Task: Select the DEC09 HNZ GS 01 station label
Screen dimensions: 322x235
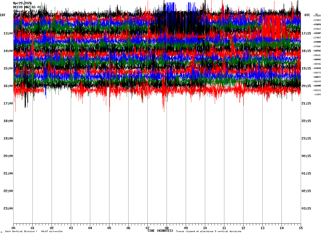Action: coord(27,7)
